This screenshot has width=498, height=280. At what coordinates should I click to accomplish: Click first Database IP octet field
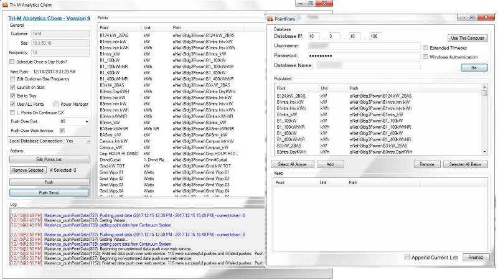[314, 36]
